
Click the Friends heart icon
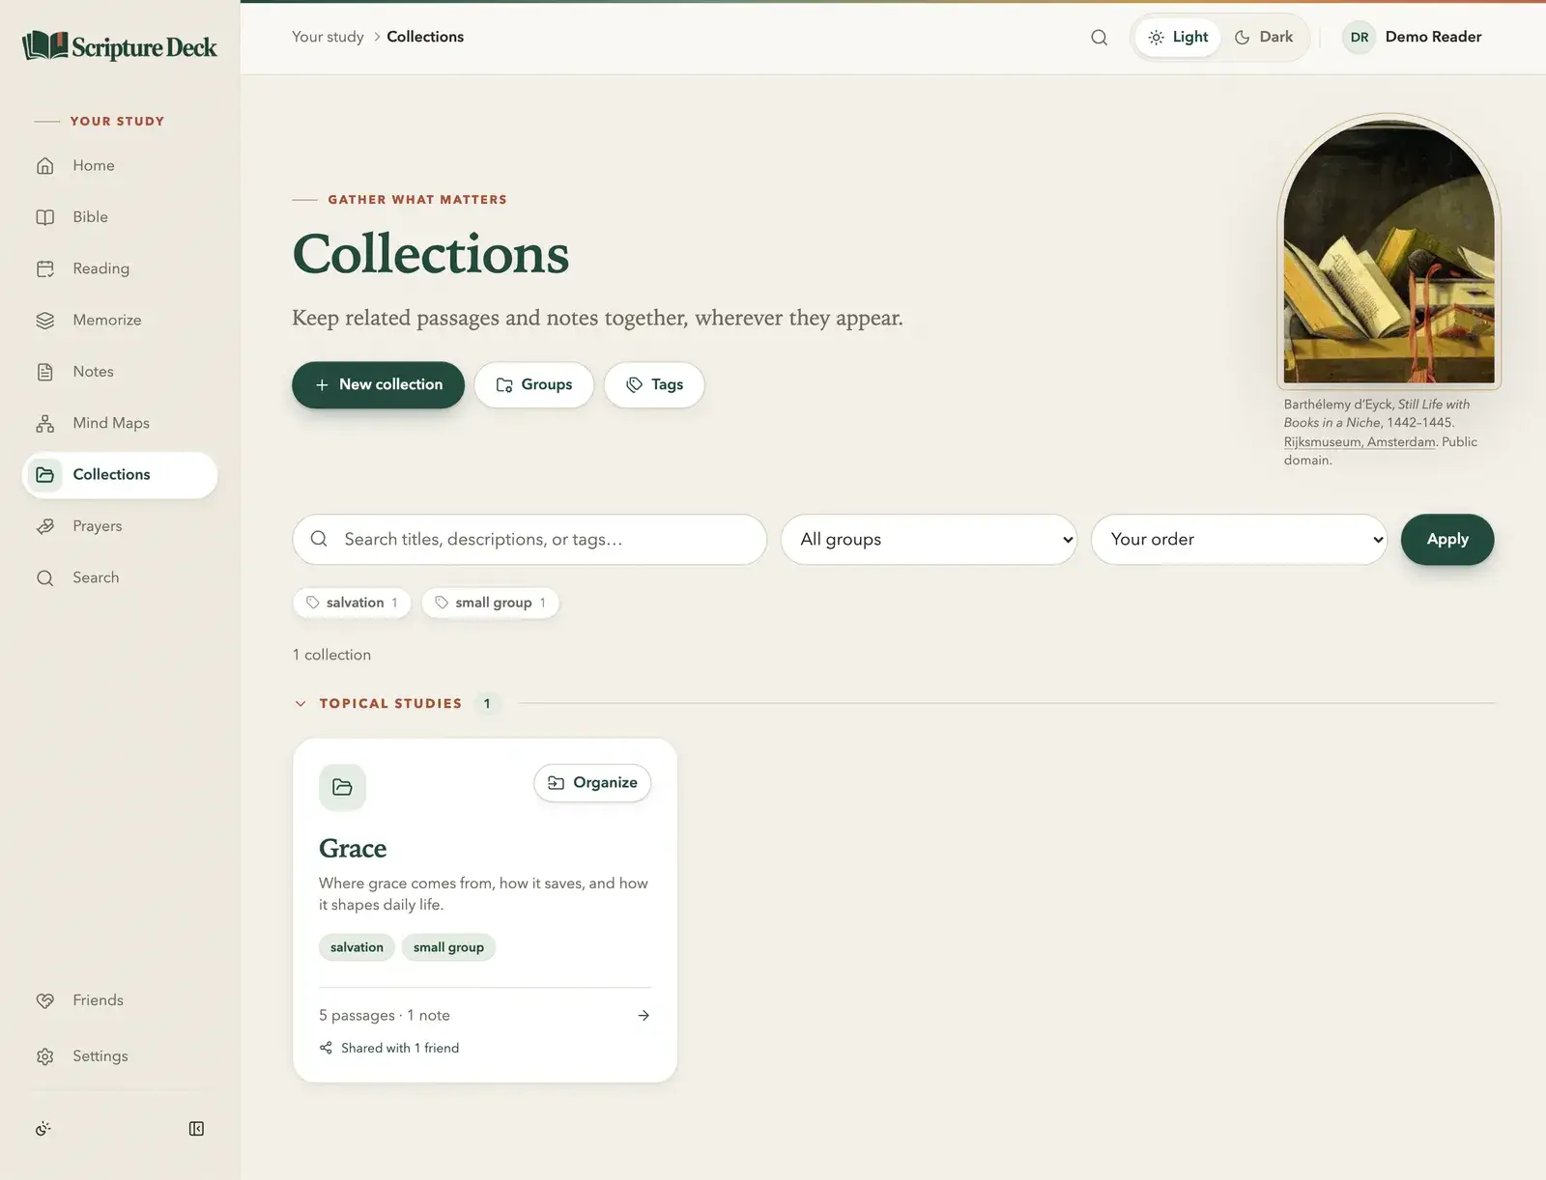45,1000
